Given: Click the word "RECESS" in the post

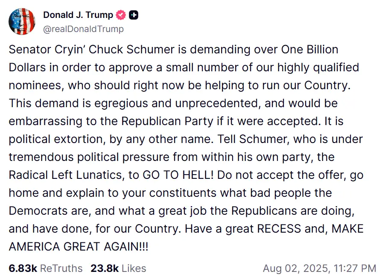Looking at the screenshot, I should click(x=278, y=228).
